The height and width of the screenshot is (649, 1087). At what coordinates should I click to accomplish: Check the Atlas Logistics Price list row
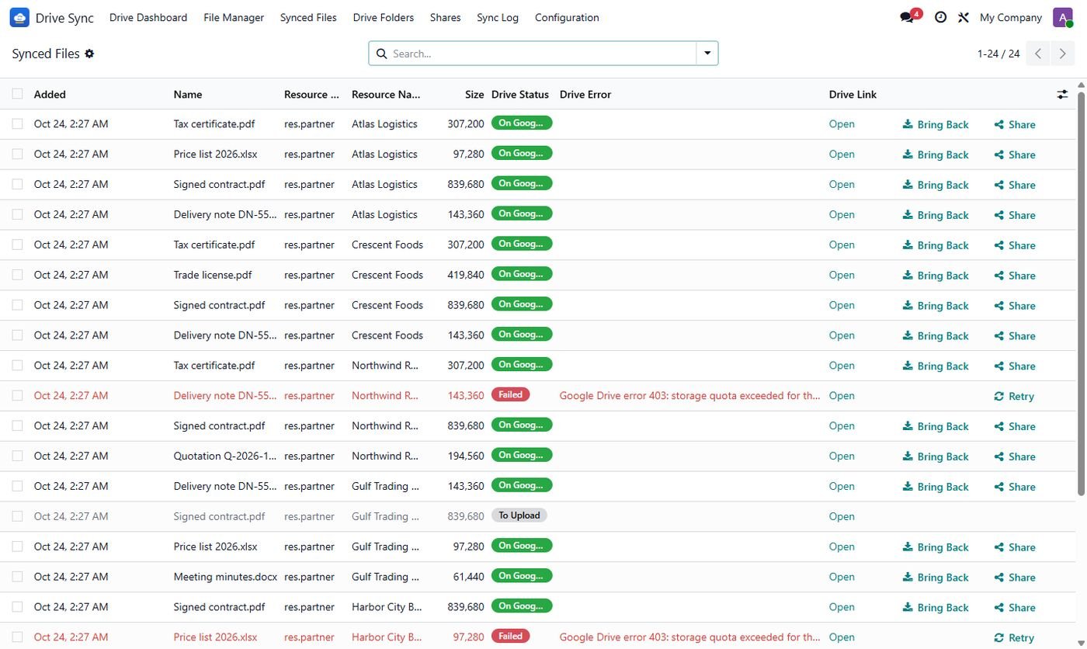[x=17, y=154]
